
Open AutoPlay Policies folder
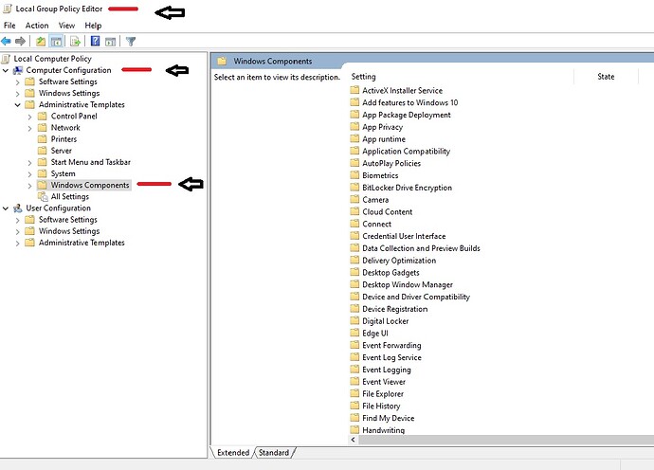click(x=391, y=163)
